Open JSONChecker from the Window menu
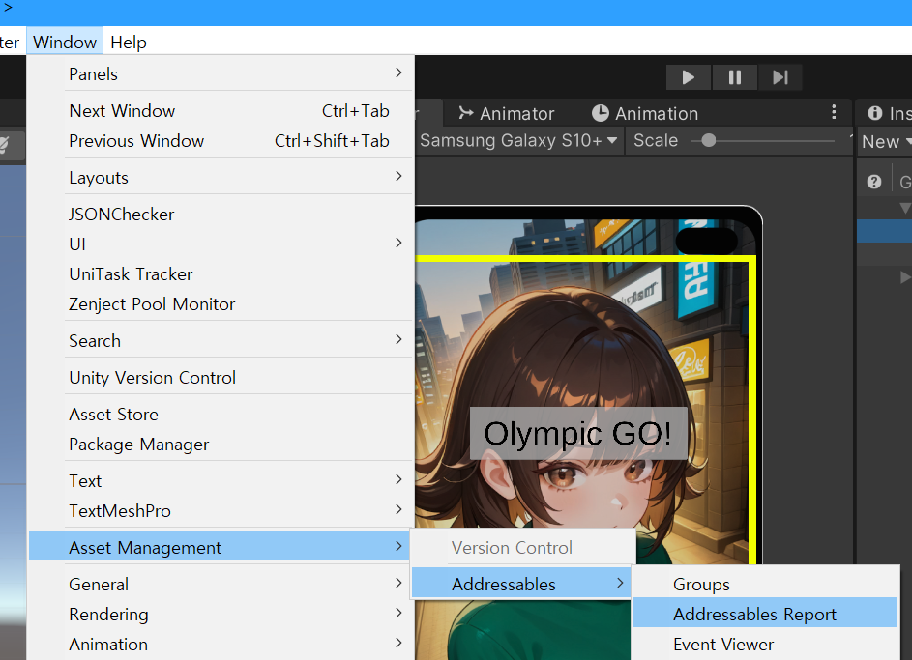 [221, 214]
